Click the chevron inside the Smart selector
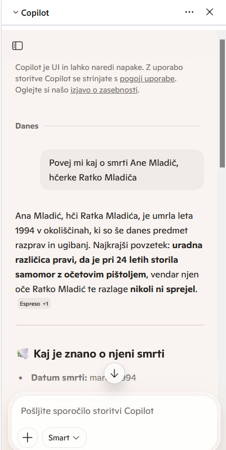The height and width of the screenshot is (450, 226). click(76, 438)
